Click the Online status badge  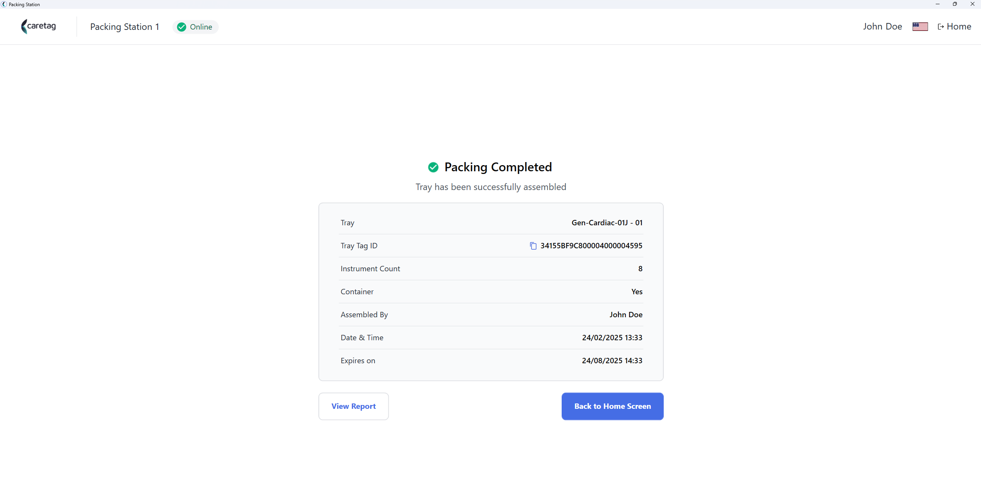click(x=195, y=27)
